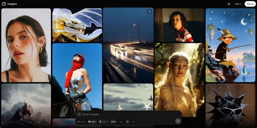Image resolution: width=257 pixels, height=128 pixels.
Task: Open the white dragon artwork thumbnail
Action: pyautogui.click(x=77, y=25)
